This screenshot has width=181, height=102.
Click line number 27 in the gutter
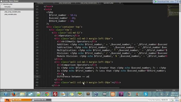click(37, 44)
